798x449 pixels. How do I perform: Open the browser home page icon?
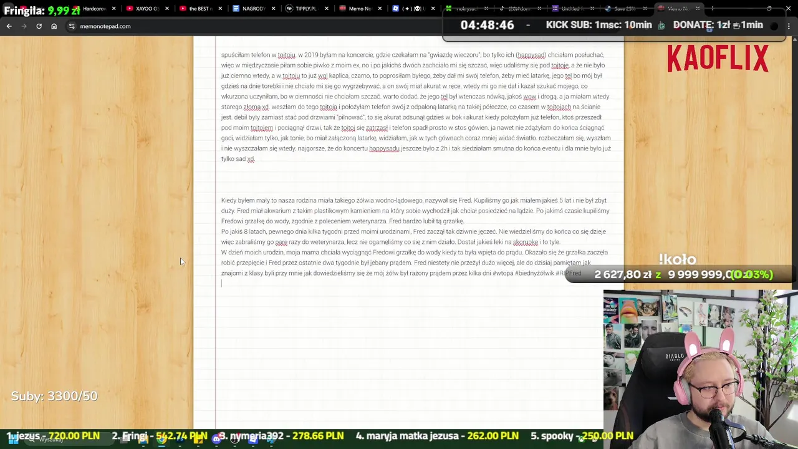54,26
